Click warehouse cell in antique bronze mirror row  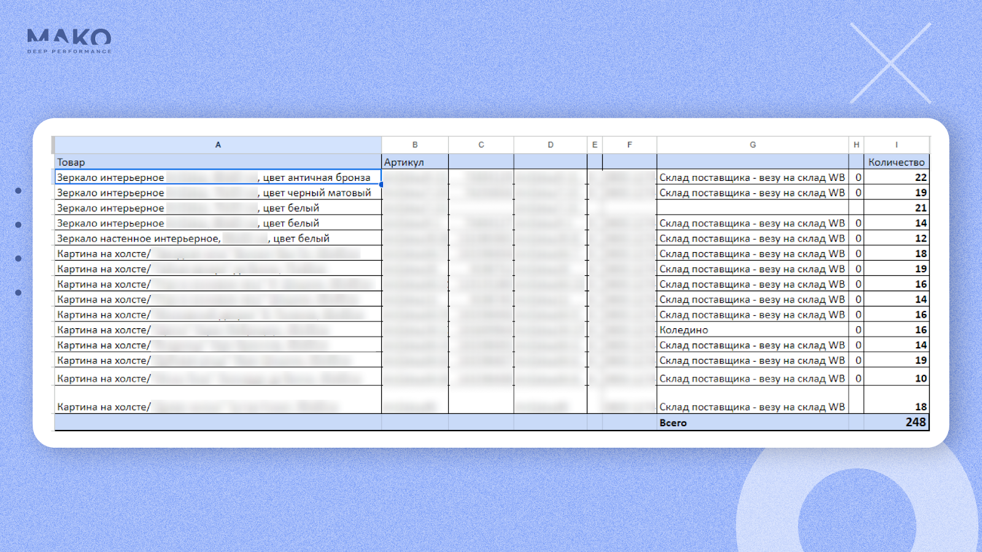[752, 177]
